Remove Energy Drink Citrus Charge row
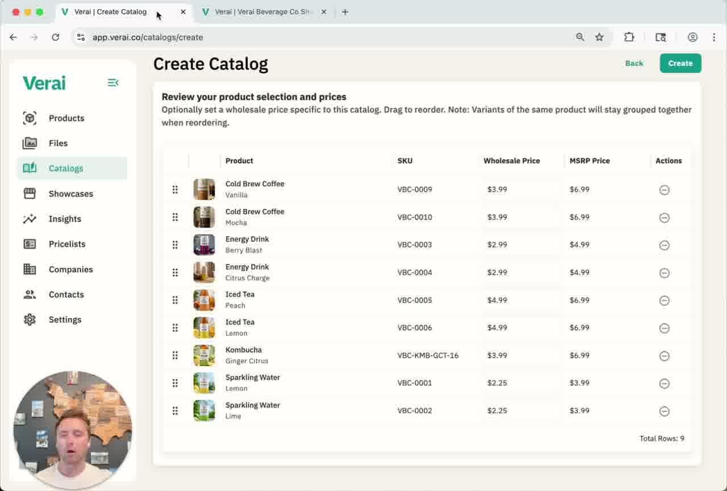Viewport: 727px width, 491px height. point(664,273)
